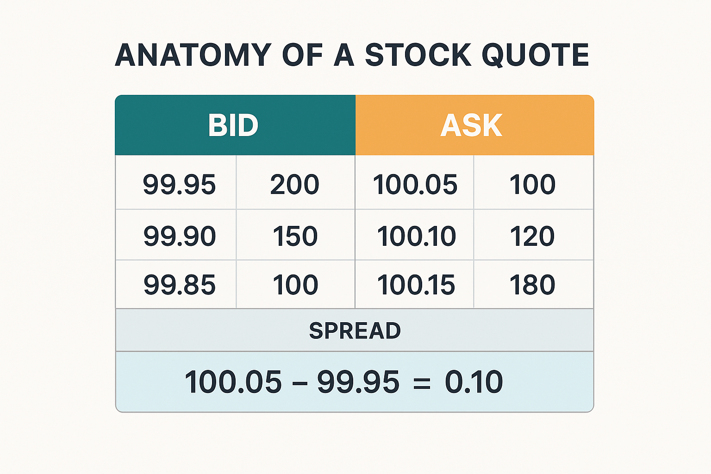Image resolution: width=711 pixels, height=474 pixels.
Task: Select the 99.85 bid price
Action: [x=179, y=285]
